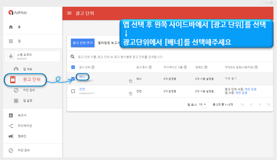Select 보고서 in the sidebar
The image size is (277, 160).
(x=22, y=115)
